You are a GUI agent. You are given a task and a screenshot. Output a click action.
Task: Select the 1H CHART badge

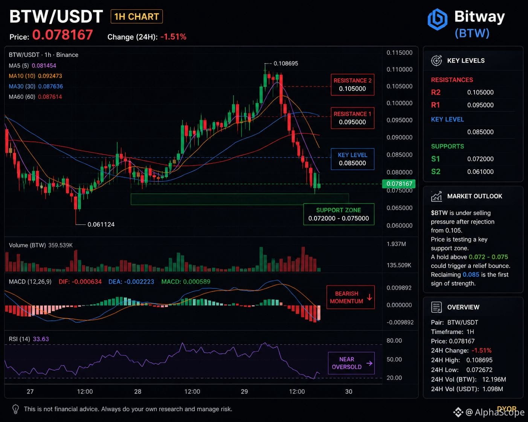137,17
